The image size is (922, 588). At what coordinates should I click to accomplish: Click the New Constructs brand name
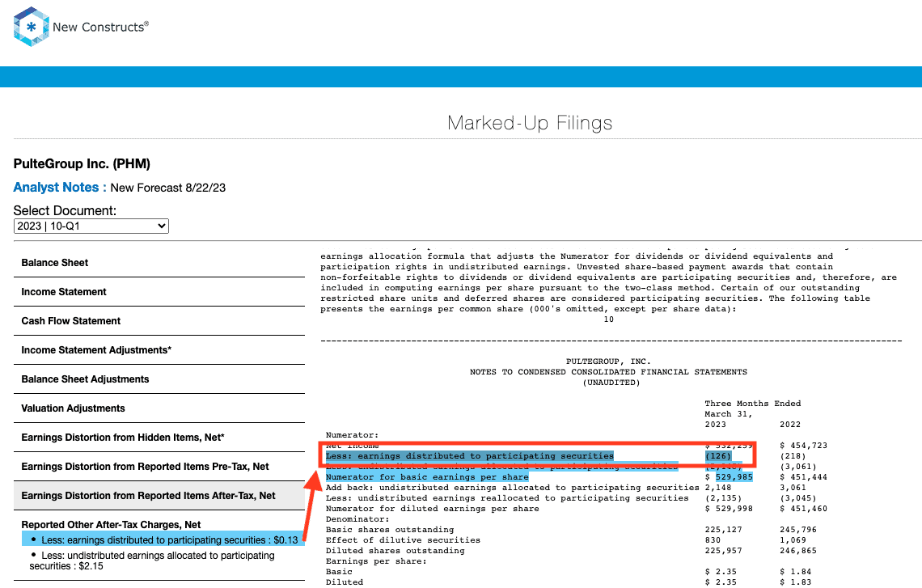(100, 27)
